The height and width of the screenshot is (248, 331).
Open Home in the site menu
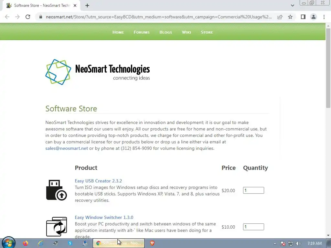(x=118, y=32)
